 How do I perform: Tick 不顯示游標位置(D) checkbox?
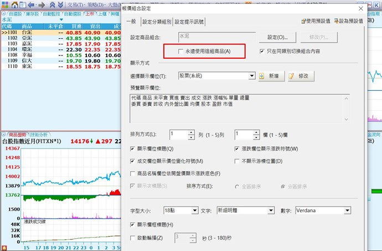[x=238, y=161]
